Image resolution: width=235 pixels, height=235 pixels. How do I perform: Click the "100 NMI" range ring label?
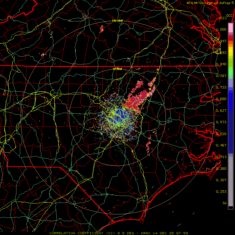tap(117, 21)
